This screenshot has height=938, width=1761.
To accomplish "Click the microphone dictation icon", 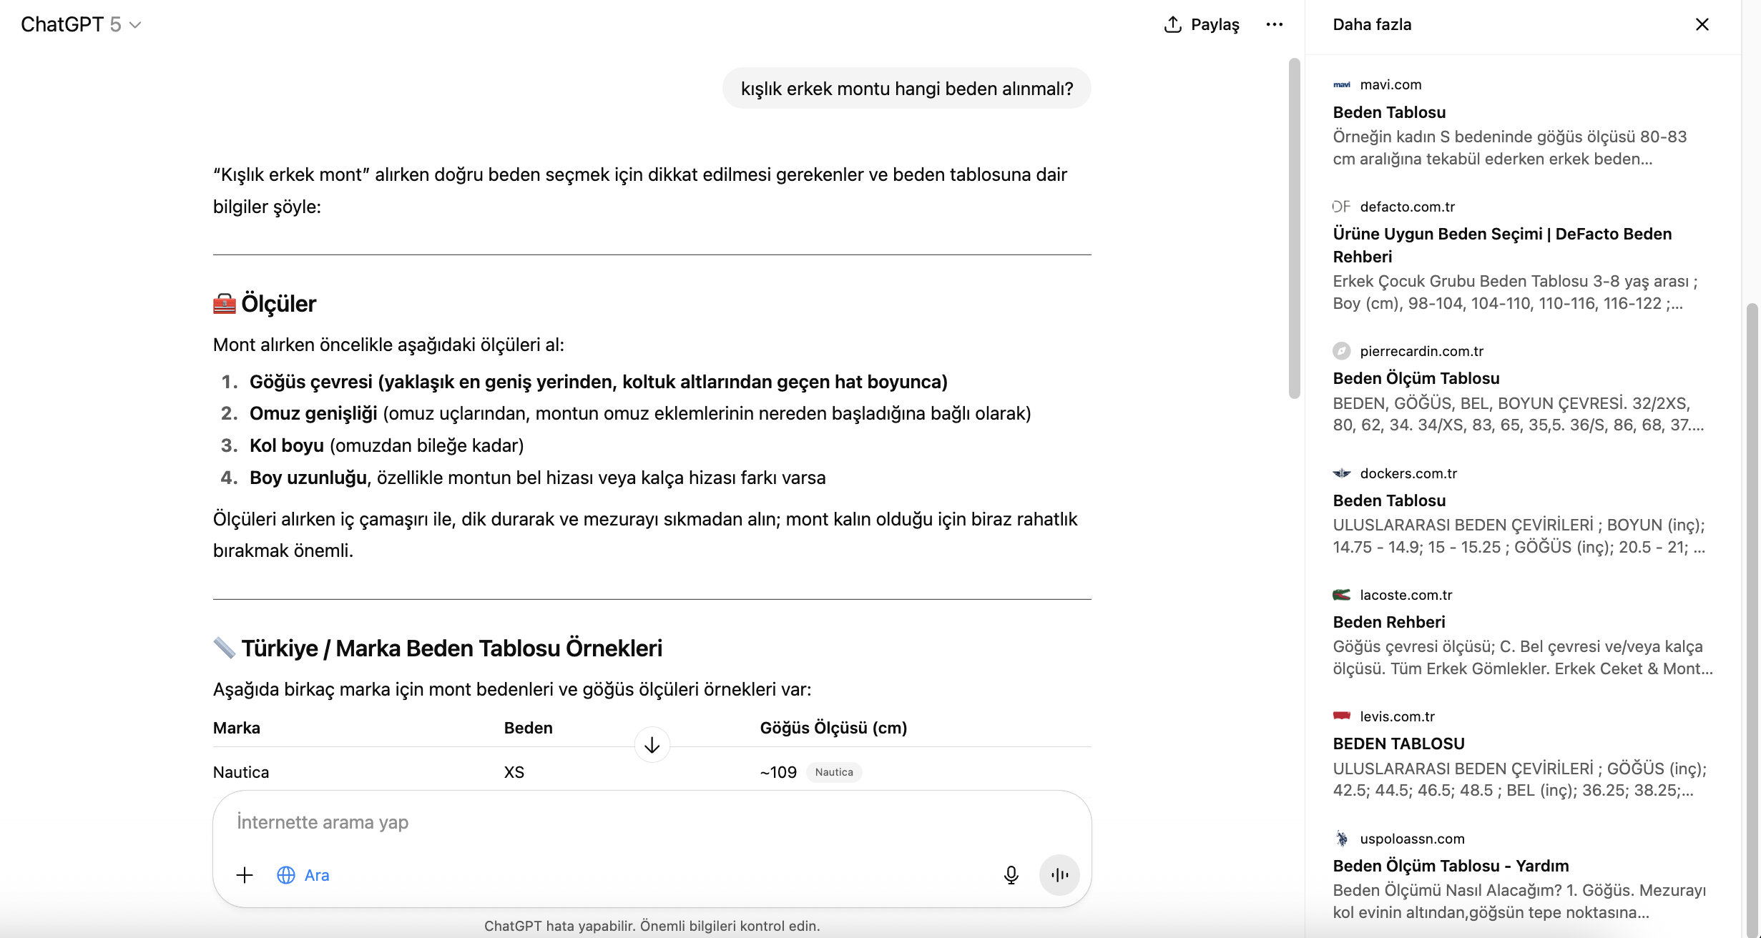I will (1011, 875).
